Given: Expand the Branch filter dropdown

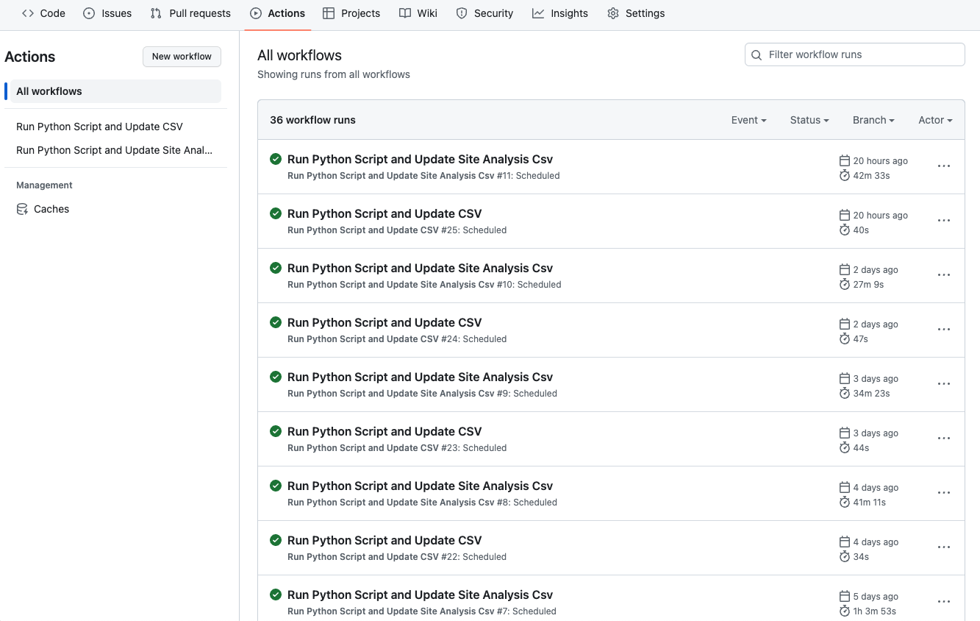Looking at the screenshot, I should tap(873, 120).
